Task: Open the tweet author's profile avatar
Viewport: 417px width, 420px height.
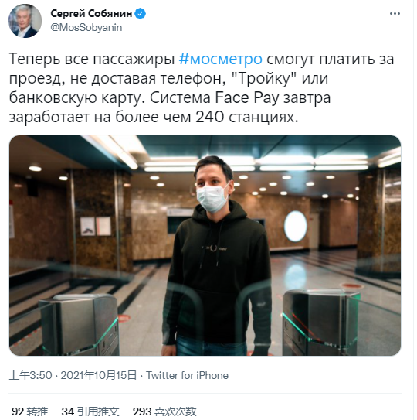Action: click(25, 21)
